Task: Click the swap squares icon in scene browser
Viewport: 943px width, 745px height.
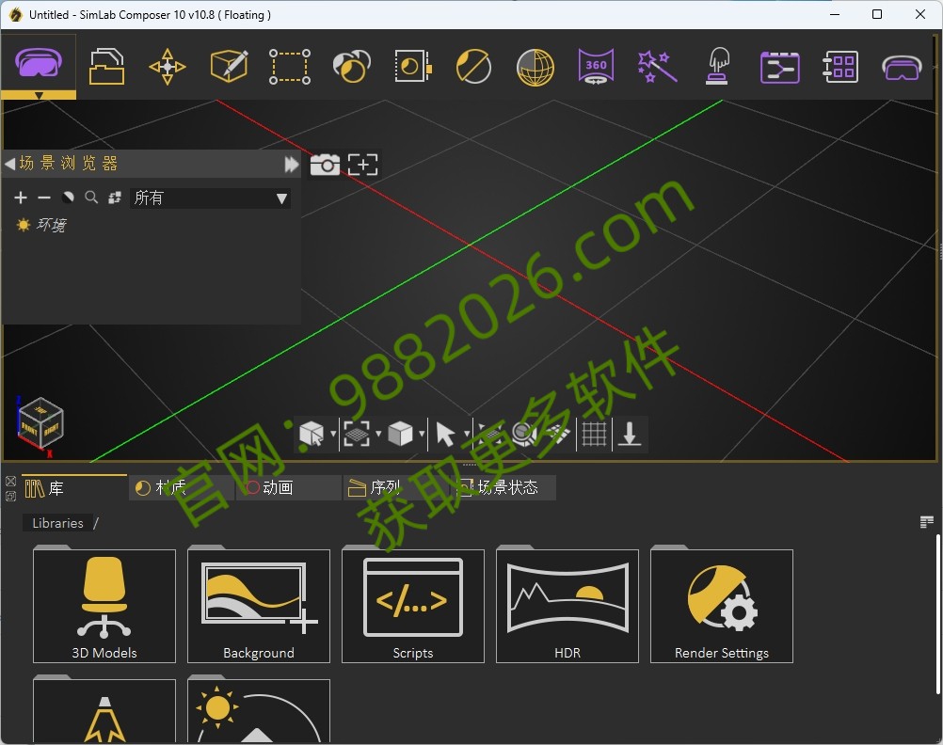Action: pos(115,198)
